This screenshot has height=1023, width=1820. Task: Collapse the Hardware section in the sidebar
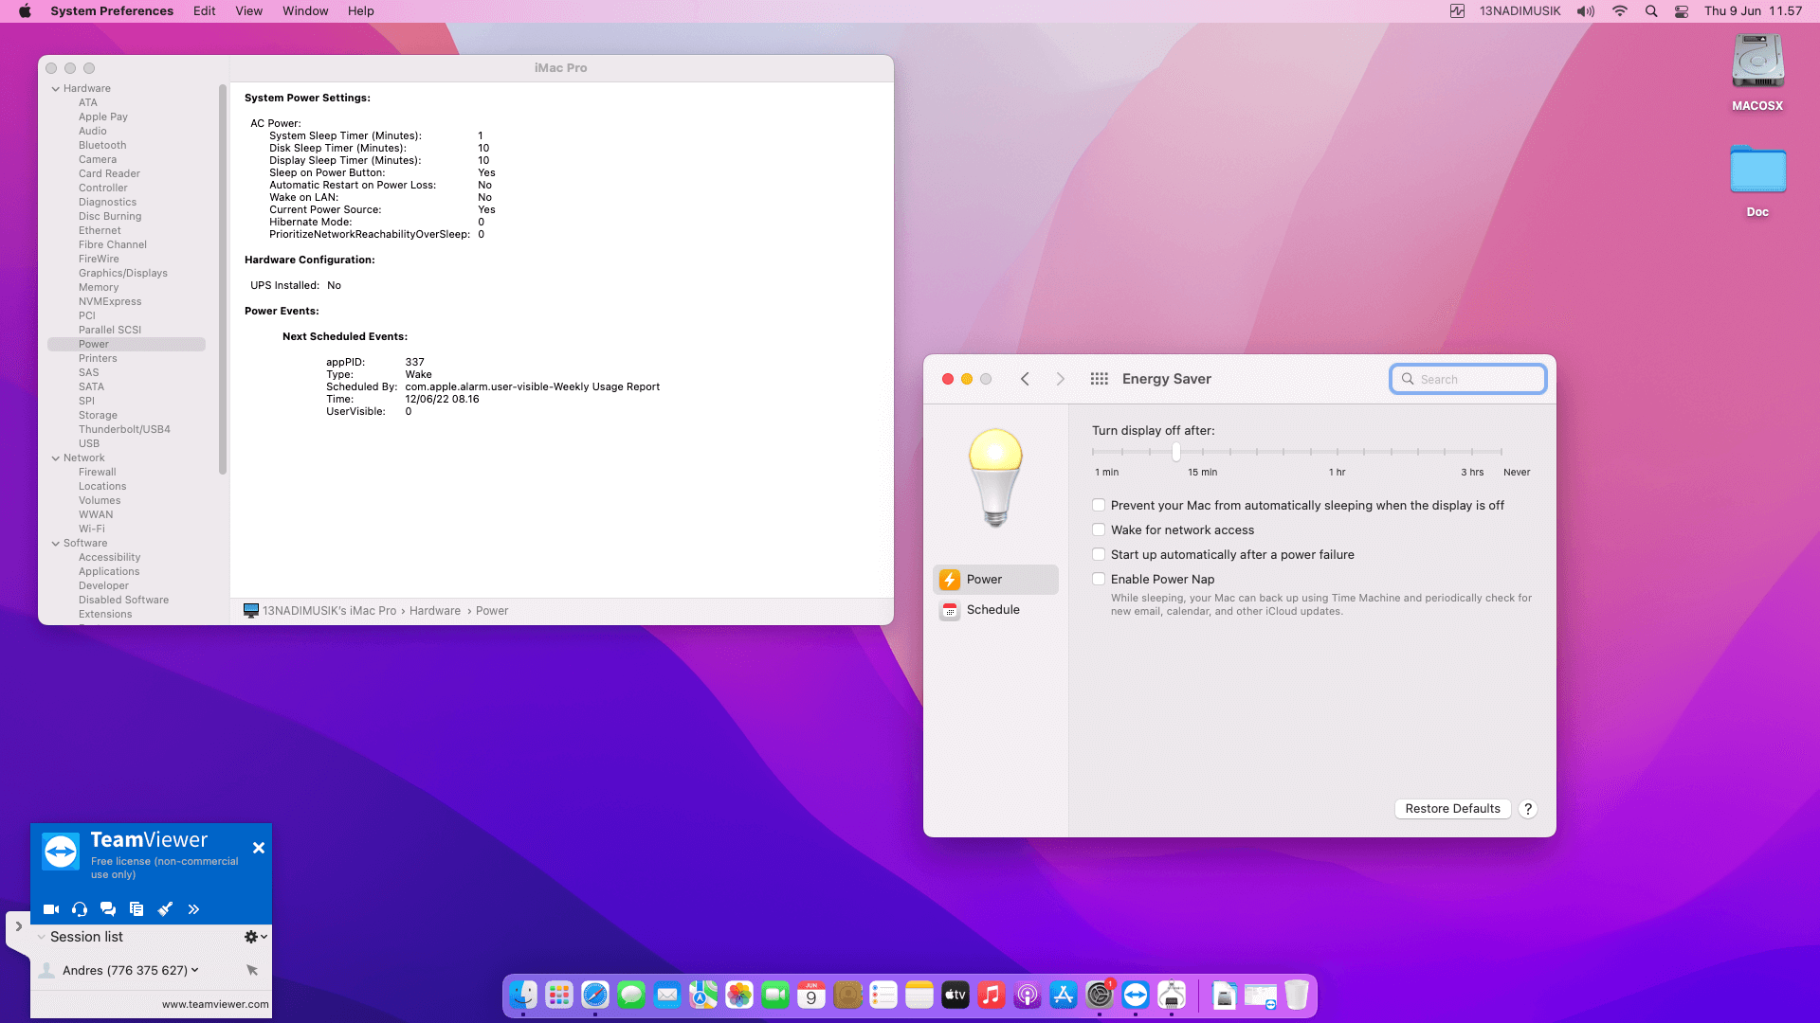[x=56, y=89]
